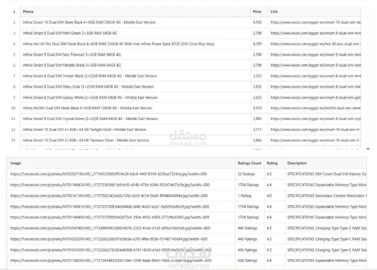
Task: Select the Ratings Count column header
Action: point(249,163)
